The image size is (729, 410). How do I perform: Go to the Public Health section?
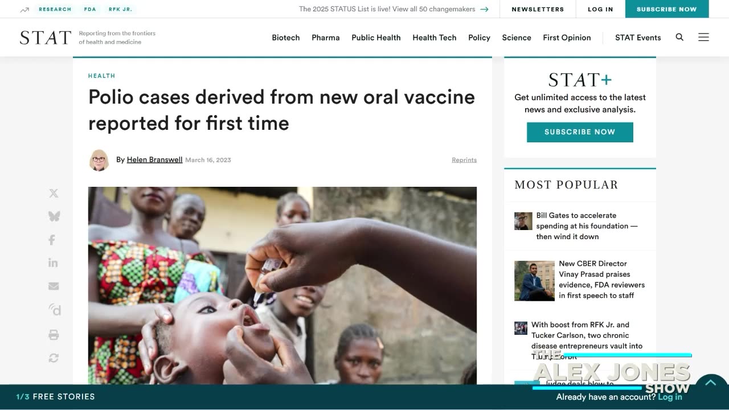376,38
